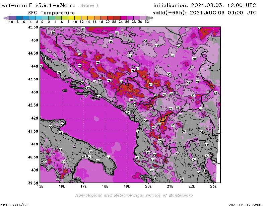Select the SFC Temperature heading
This screenshot has height=207, width=268.
point(51,13)
